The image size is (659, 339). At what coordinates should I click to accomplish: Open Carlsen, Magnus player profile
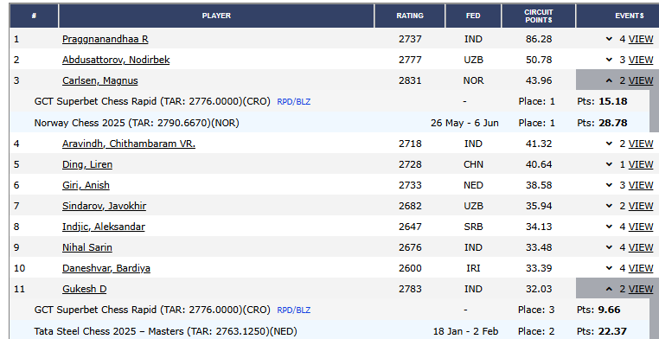tap(100, 80)
